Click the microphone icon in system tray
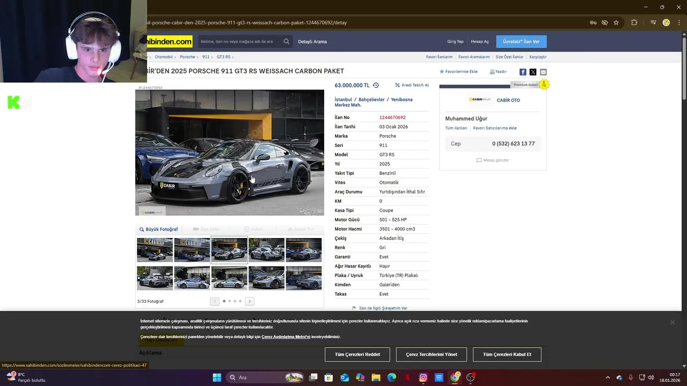The width and height of the screenshot is (687, 386). pos(631,377)
